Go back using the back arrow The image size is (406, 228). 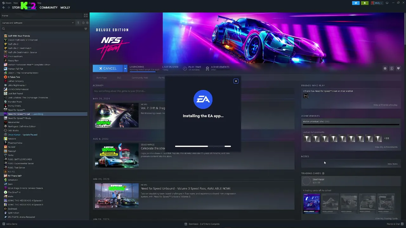[x=4, y=8]
